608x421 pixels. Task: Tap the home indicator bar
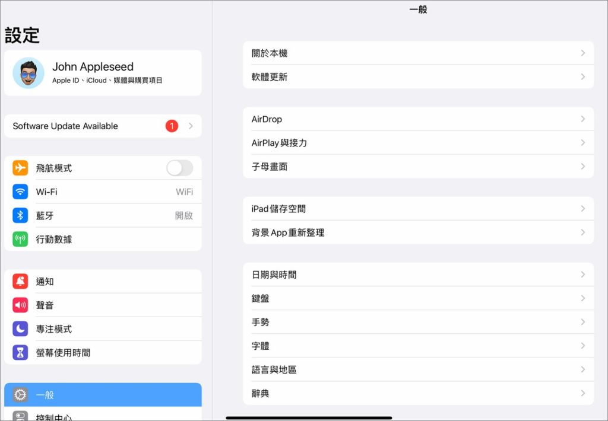[309, 417]
